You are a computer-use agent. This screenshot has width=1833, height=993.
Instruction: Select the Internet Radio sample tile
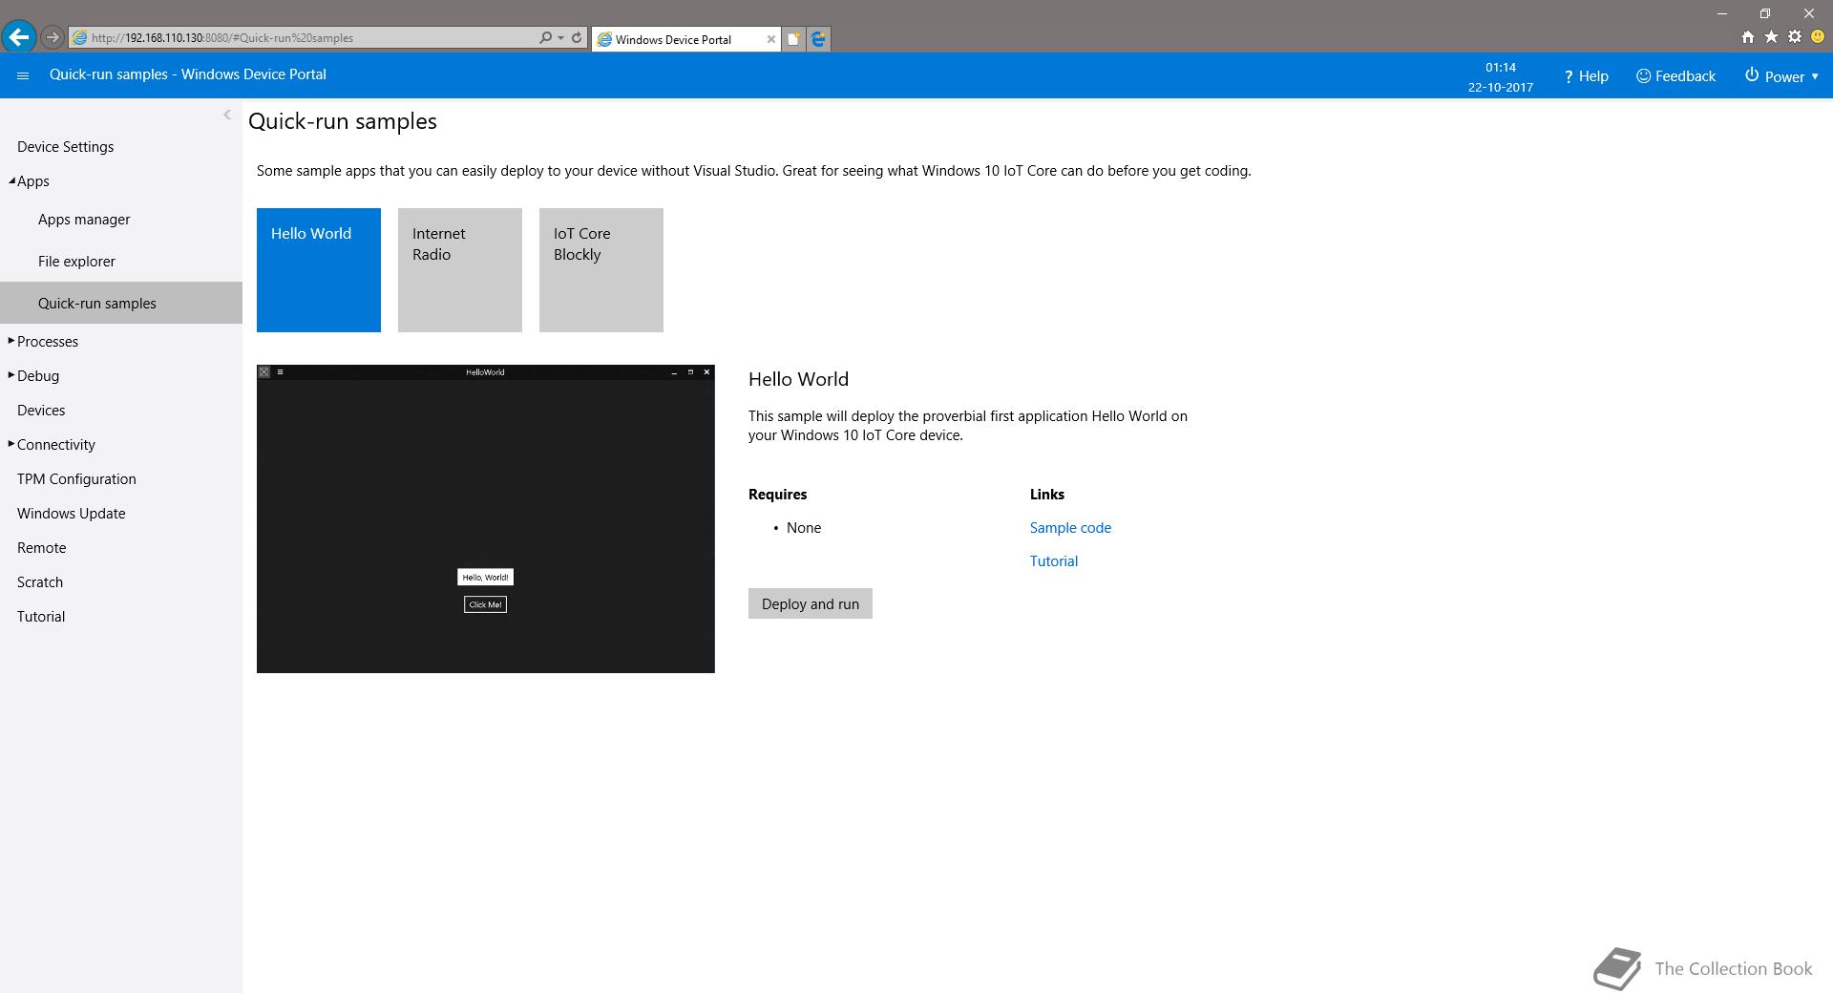click(460, 270)
